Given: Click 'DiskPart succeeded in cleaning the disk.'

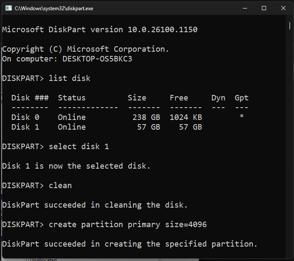Looking at the screenshot, I should pyautogui.click(x=95, y=205).
